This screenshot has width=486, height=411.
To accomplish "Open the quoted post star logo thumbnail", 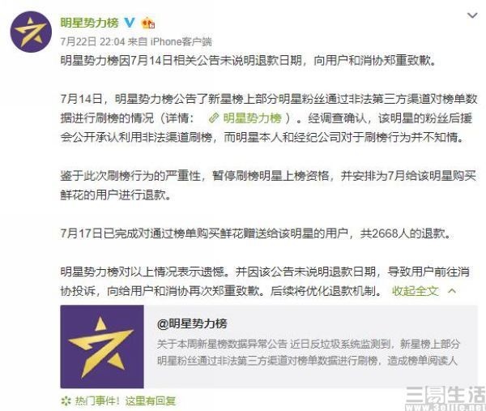I will (x=102, y=346).
